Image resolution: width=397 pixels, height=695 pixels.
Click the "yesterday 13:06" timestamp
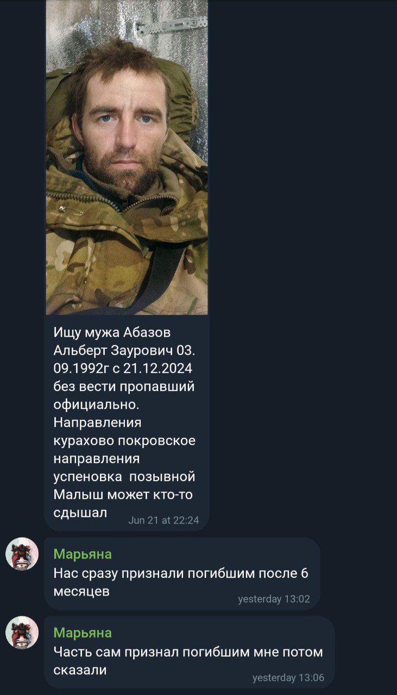pos(288,678)
